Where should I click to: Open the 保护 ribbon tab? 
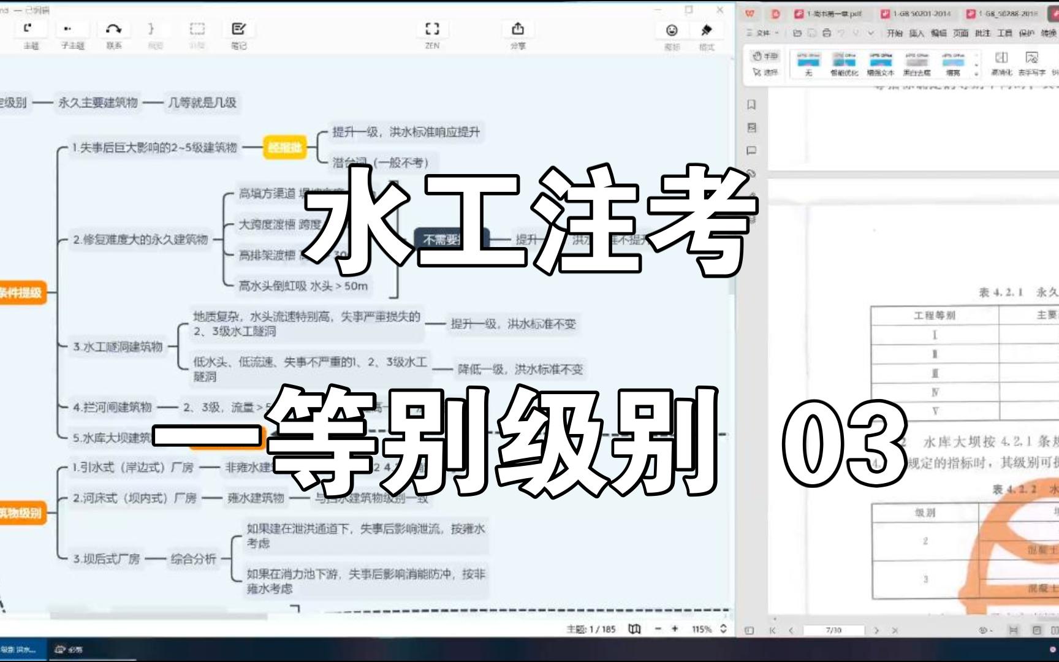(x=1027, y=33)
